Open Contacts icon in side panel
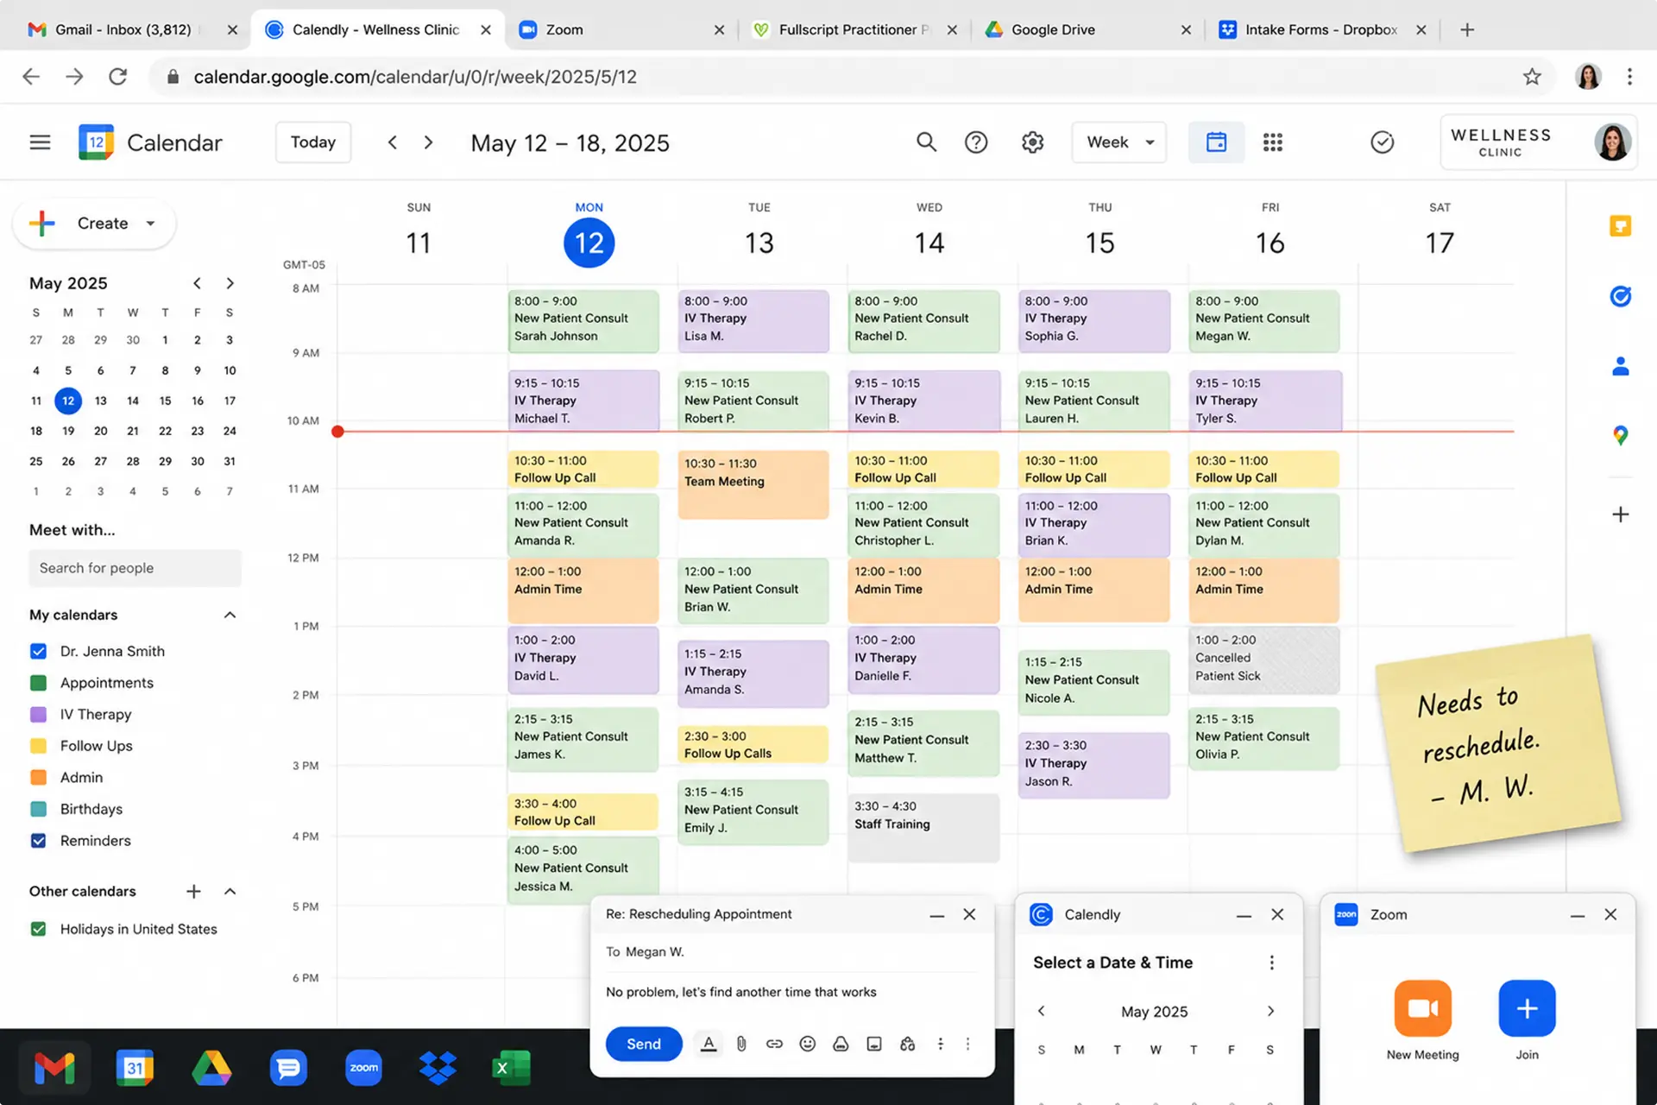 click(x=1621, y=367)
